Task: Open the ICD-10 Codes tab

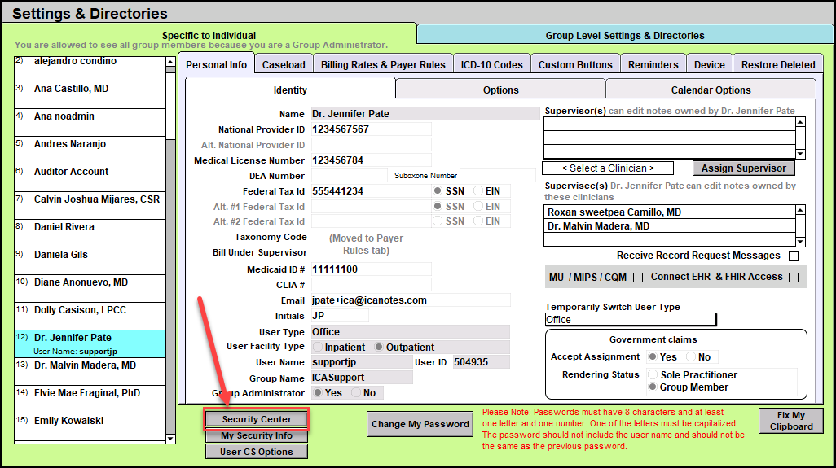Action: (x=491, y=65)
